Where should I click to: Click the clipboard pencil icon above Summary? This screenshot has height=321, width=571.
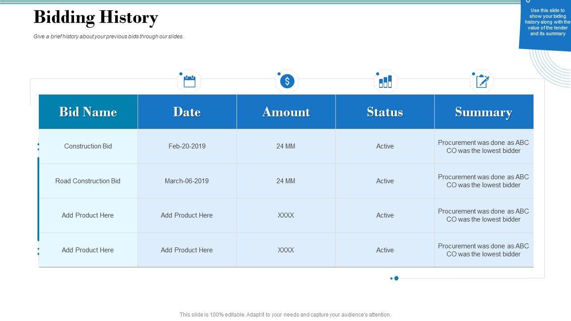[482, 81]
